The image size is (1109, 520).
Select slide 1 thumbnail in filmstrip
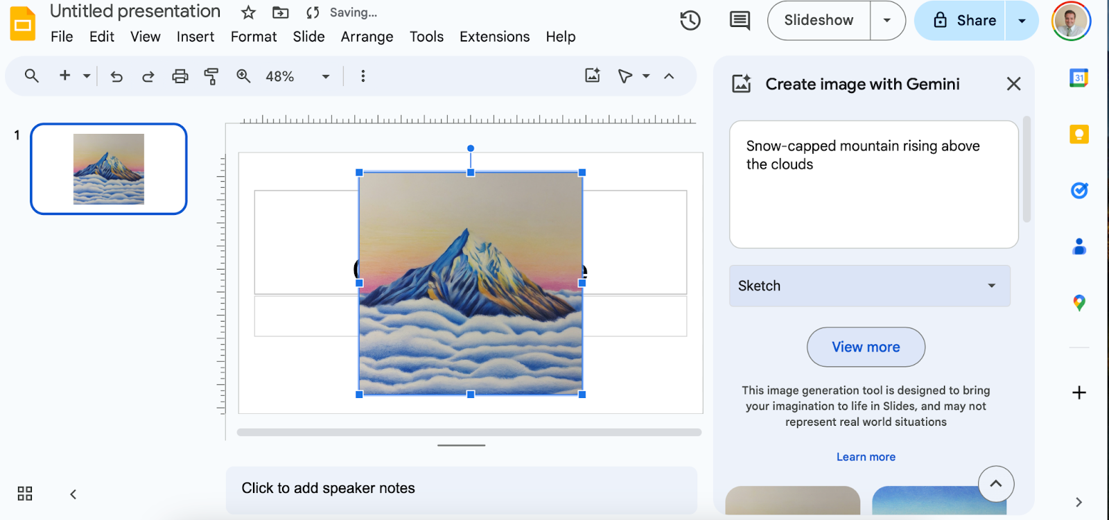click(x=109, y=169)
